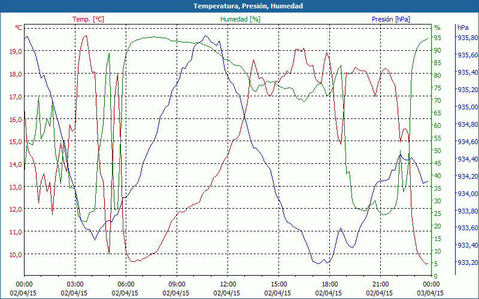Click the 21:00 time axis label

[381, 285]
